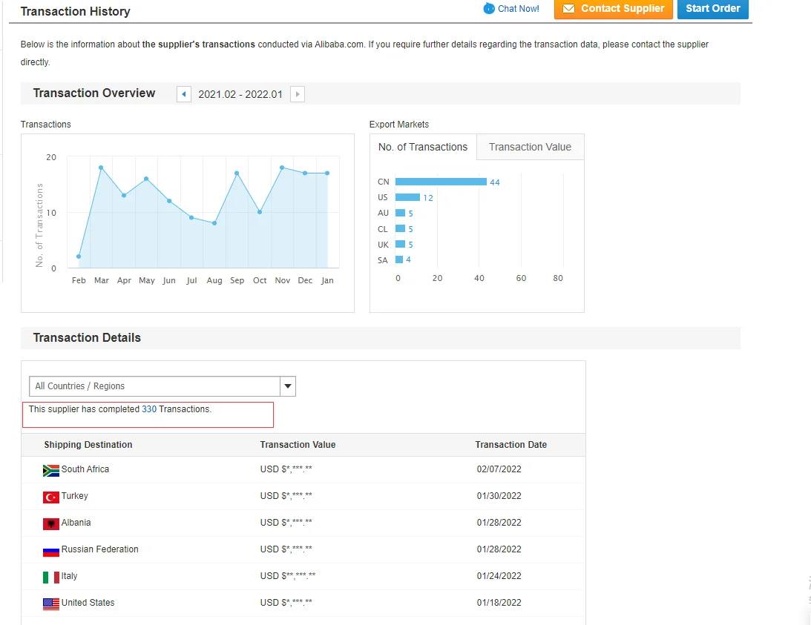811x625 pixels.
Task: Click the CN bar in export chart
Action: pyautogui.click(x=441, y=182)
